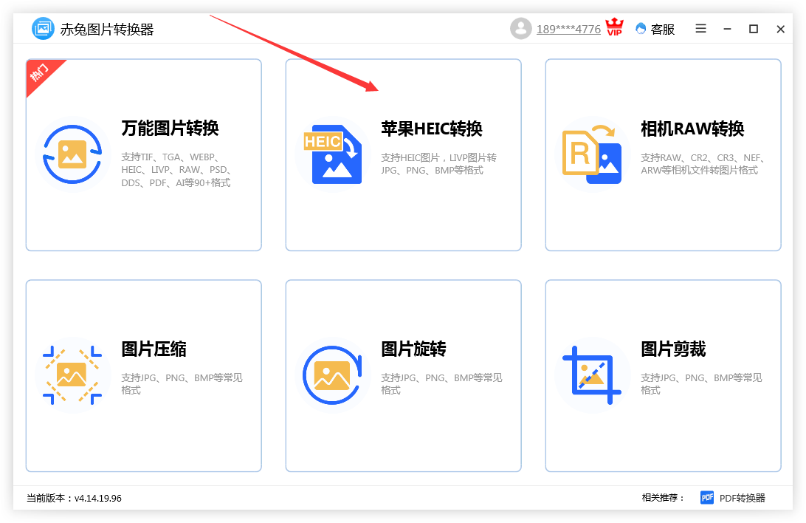Maximize the converter window
The image size is (806, 523).
(754, 29)
